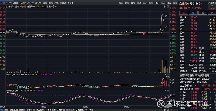This screenshot has width=216, height=111.
Task: Click the 换手 value 12.06%
Action: [x=193, y=65]
